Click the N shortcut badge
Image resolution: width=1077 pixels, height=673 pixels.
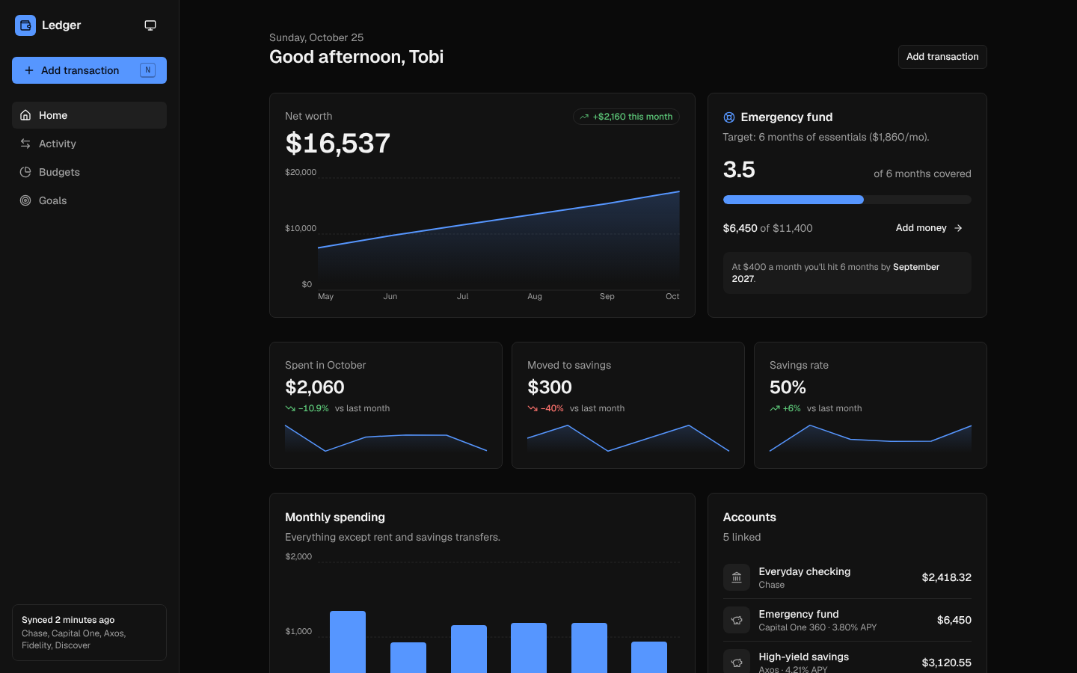pos(147,70)
